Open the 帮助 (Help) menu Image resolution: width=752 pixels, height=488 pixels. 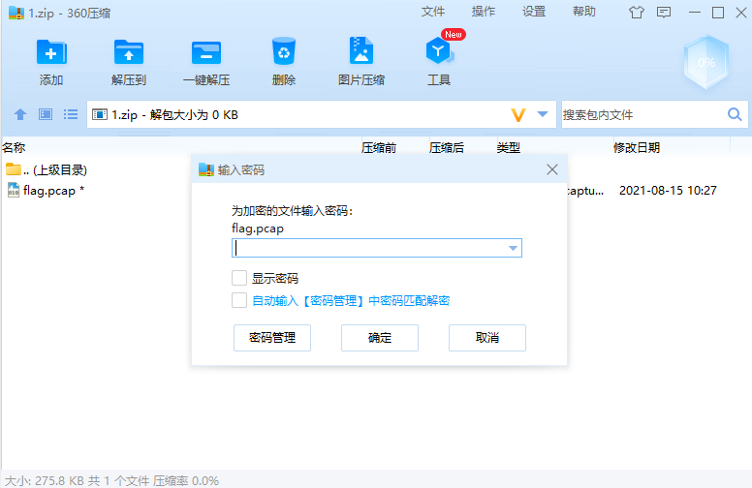pyautogui.click(x=584, y=12)
